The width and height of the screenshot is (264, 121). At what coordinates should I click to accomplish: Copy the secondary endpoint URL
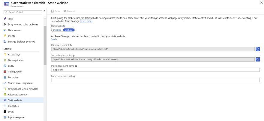pos(258,59)
